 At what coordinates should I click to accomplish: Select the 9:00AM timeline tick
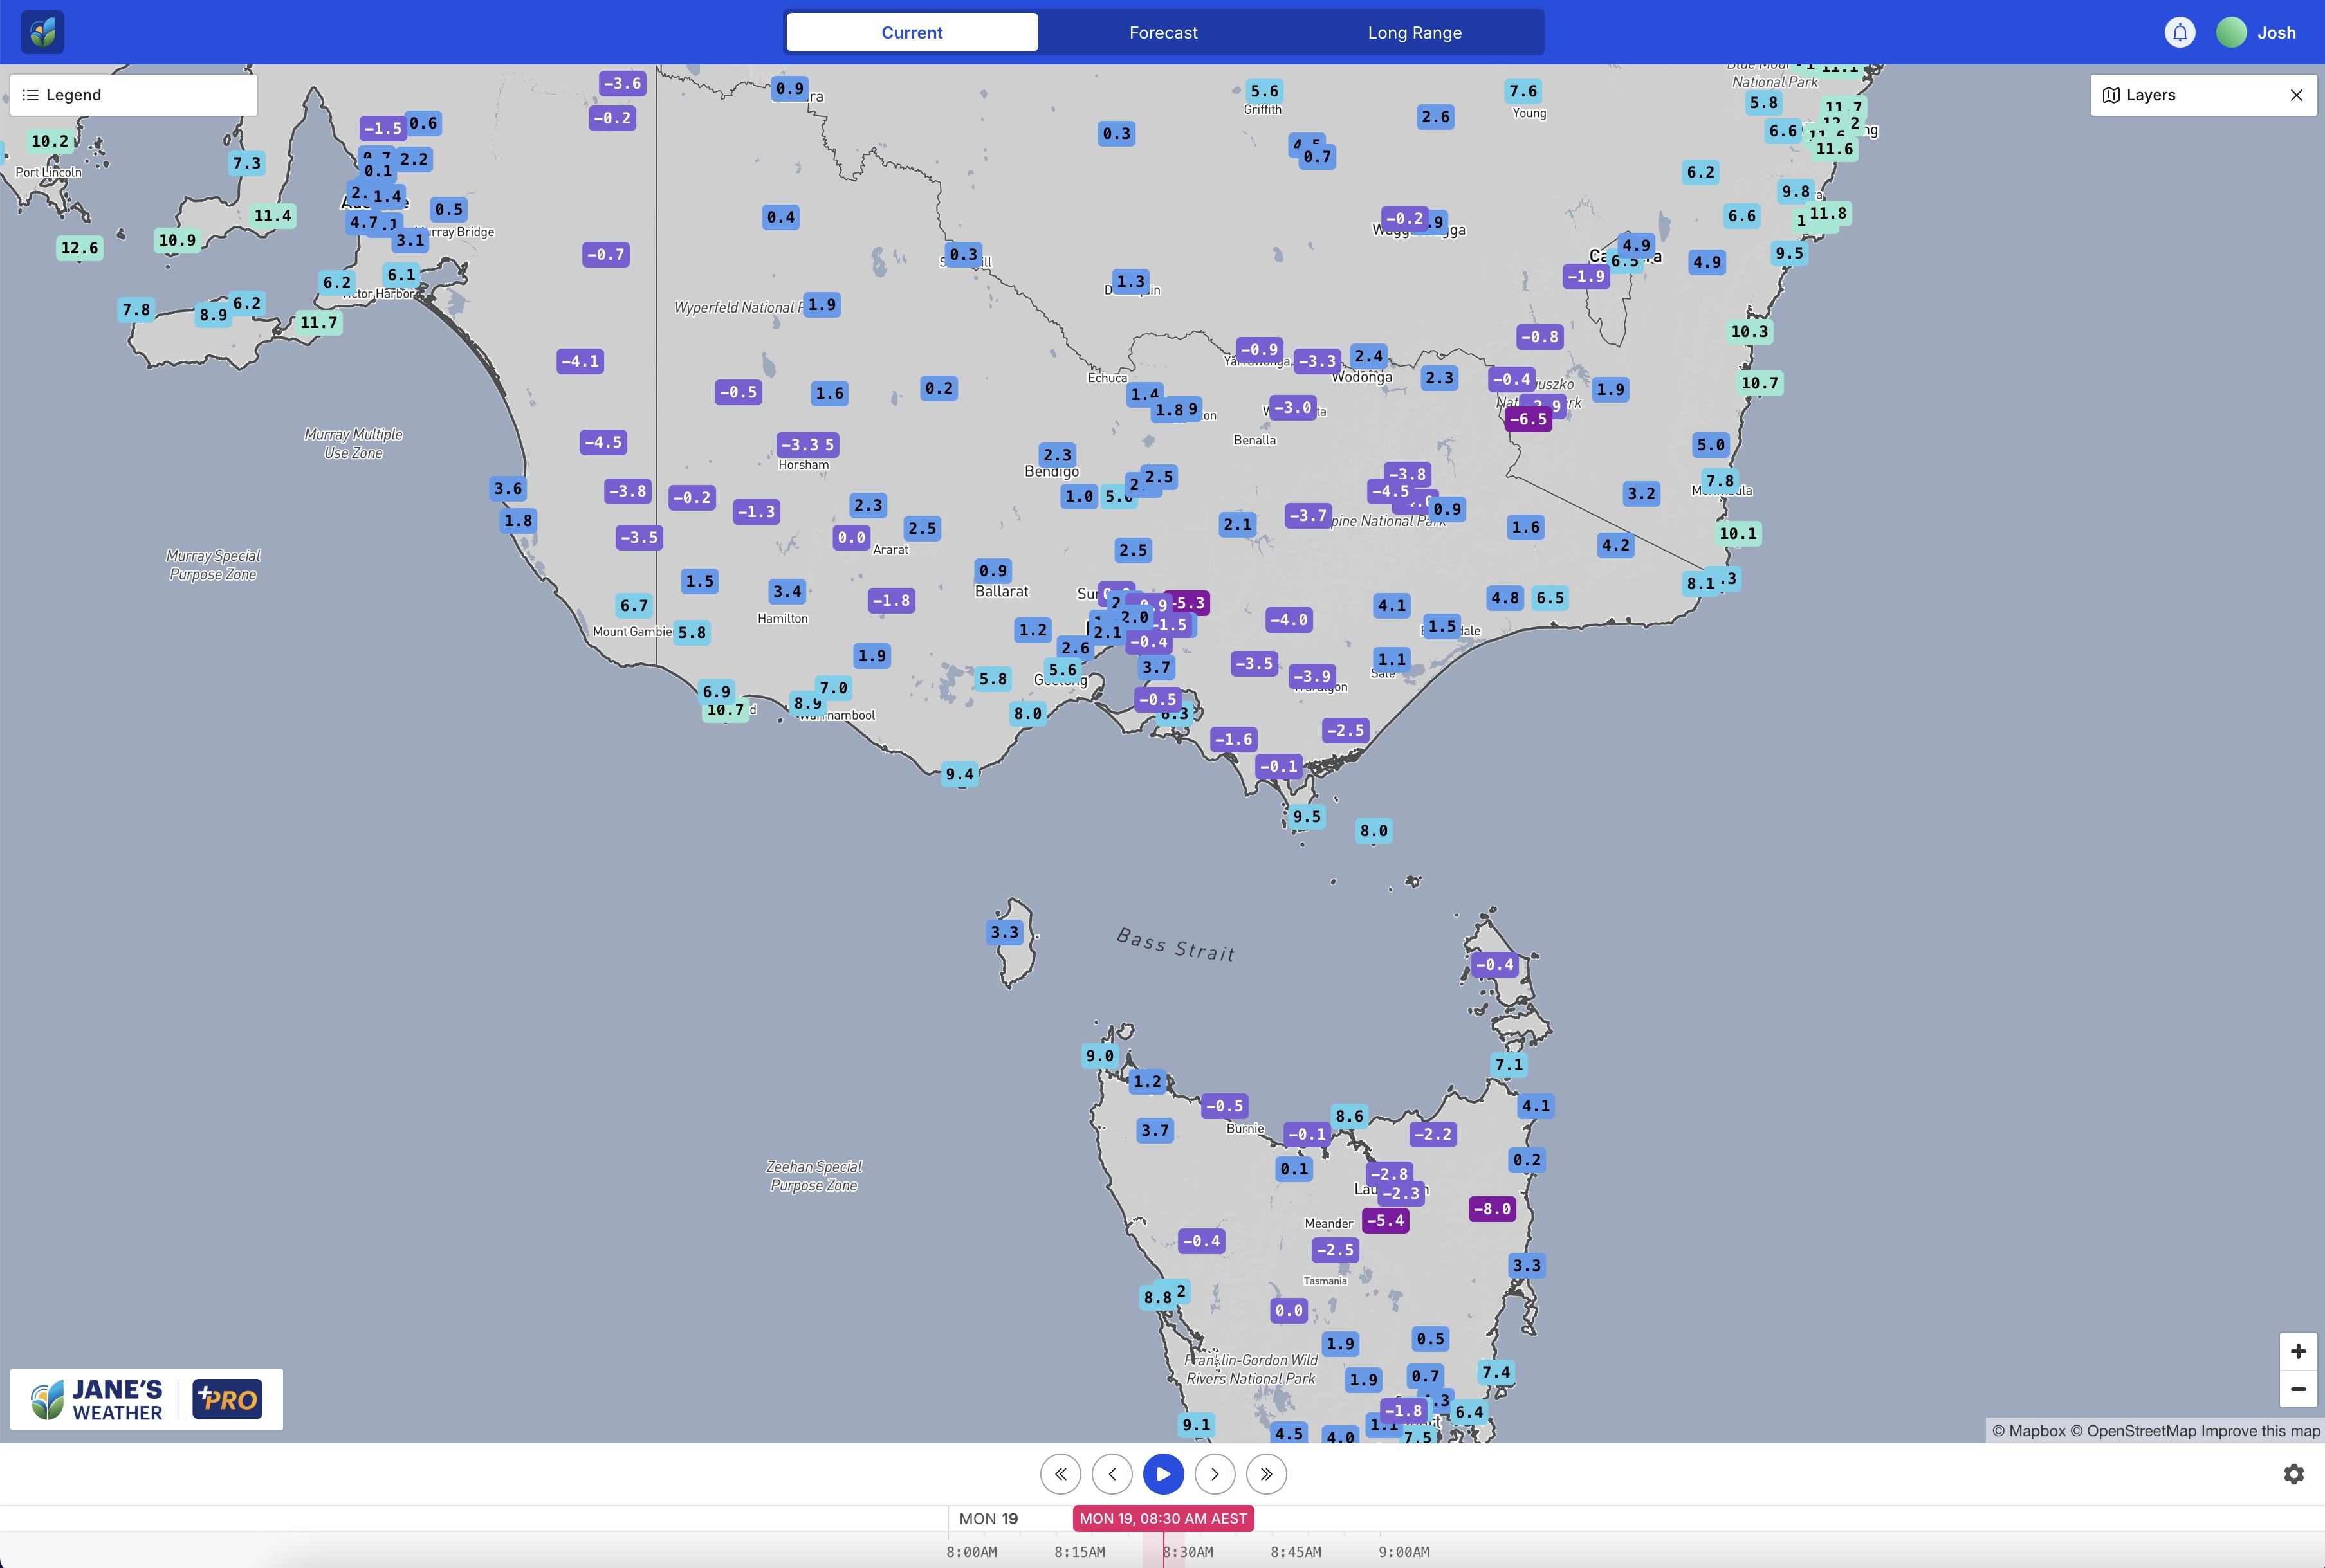pyautogui.click(x=1404, y=1552)
